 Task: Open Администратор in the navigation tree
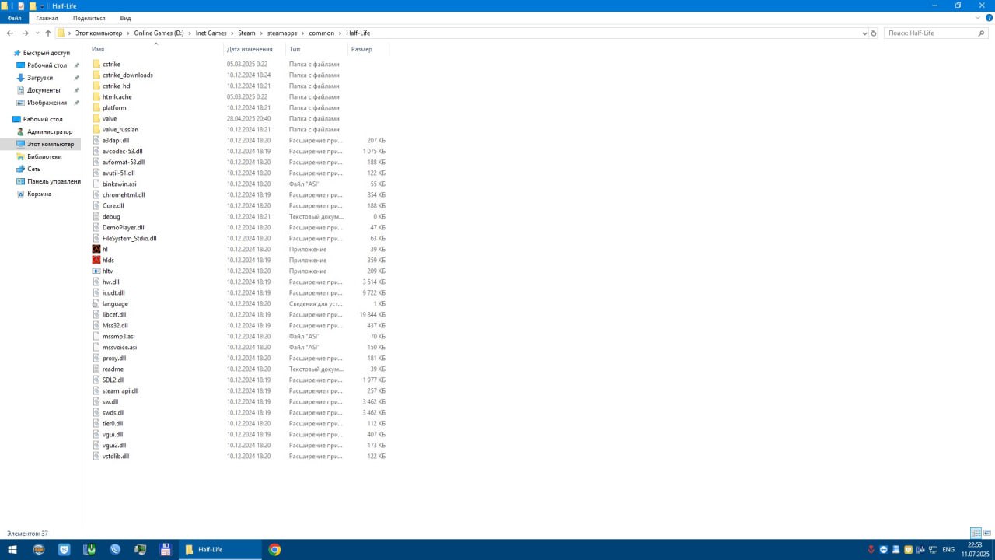pyautogui.click(x=49, y=131)
